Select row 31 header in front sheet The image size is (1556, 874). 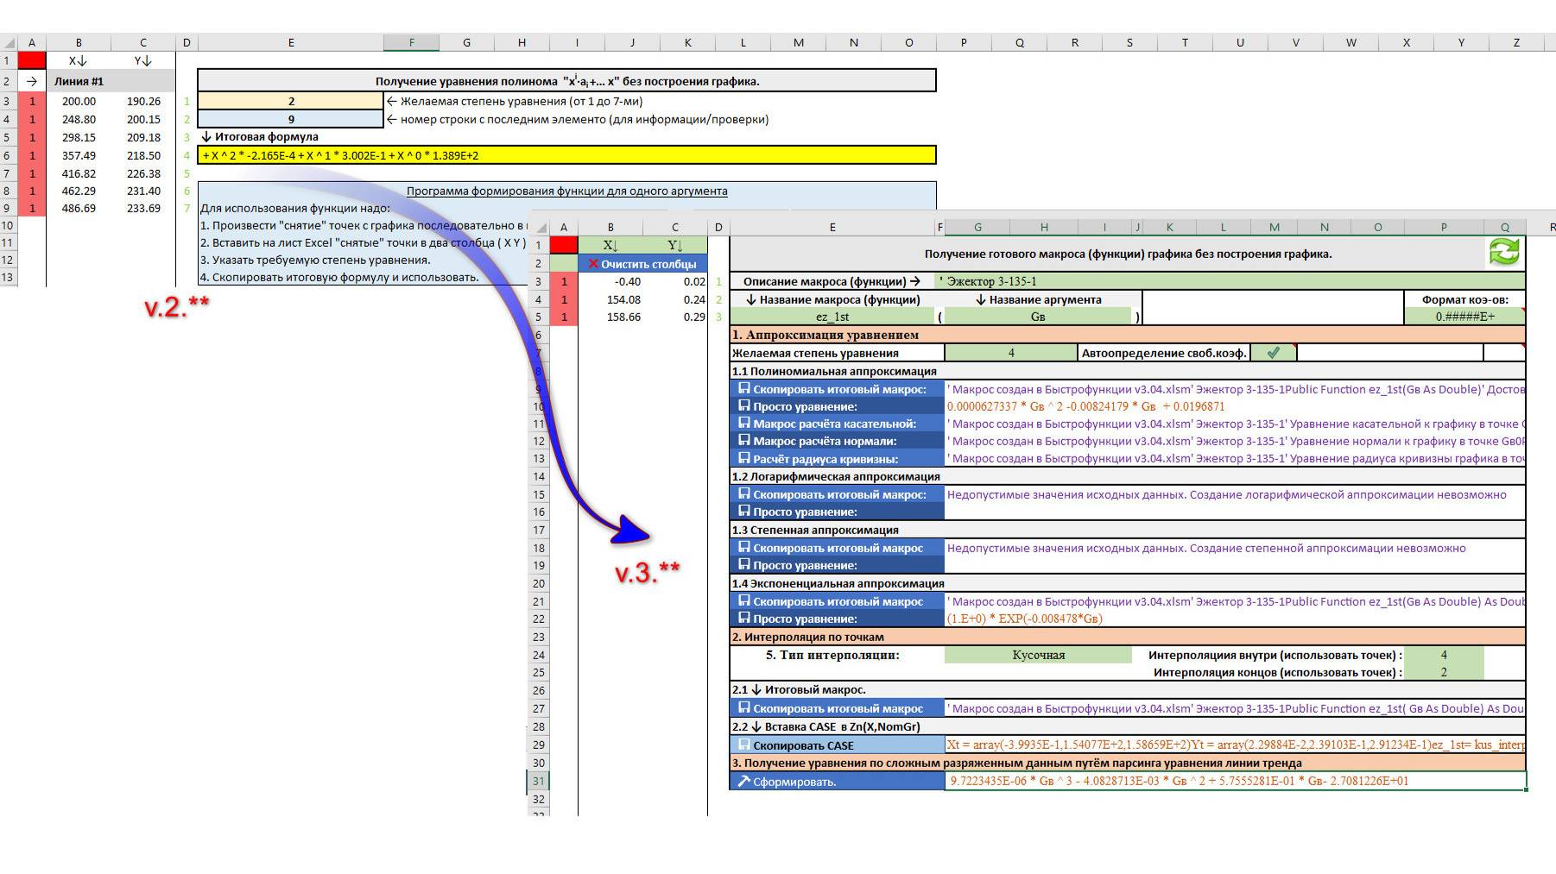[539, 781]
